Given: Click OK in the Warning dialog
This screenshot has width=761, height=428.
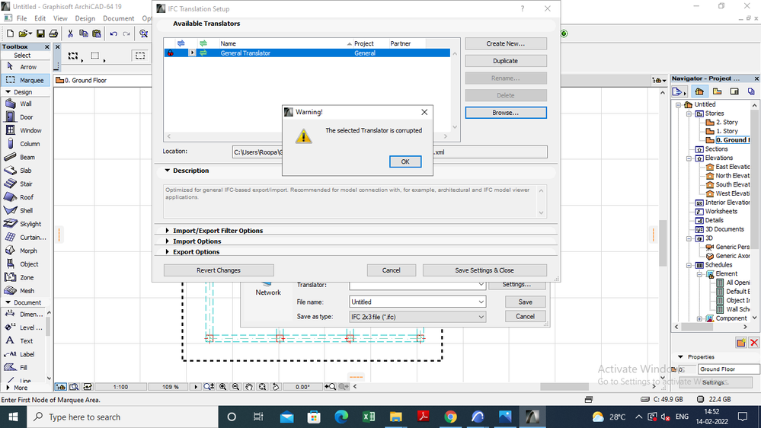Looking at the screenshot, I should coord(405,161).
